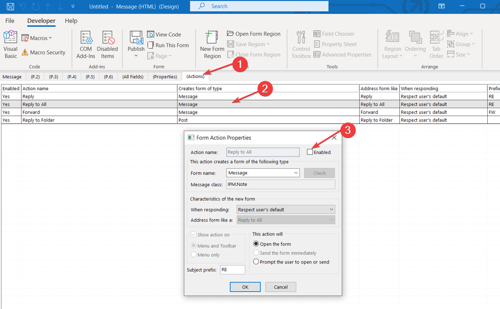Viewport: 500px width, 309px height.
Task: Open the Macros dropdown menu
Action: click(37, 38)
